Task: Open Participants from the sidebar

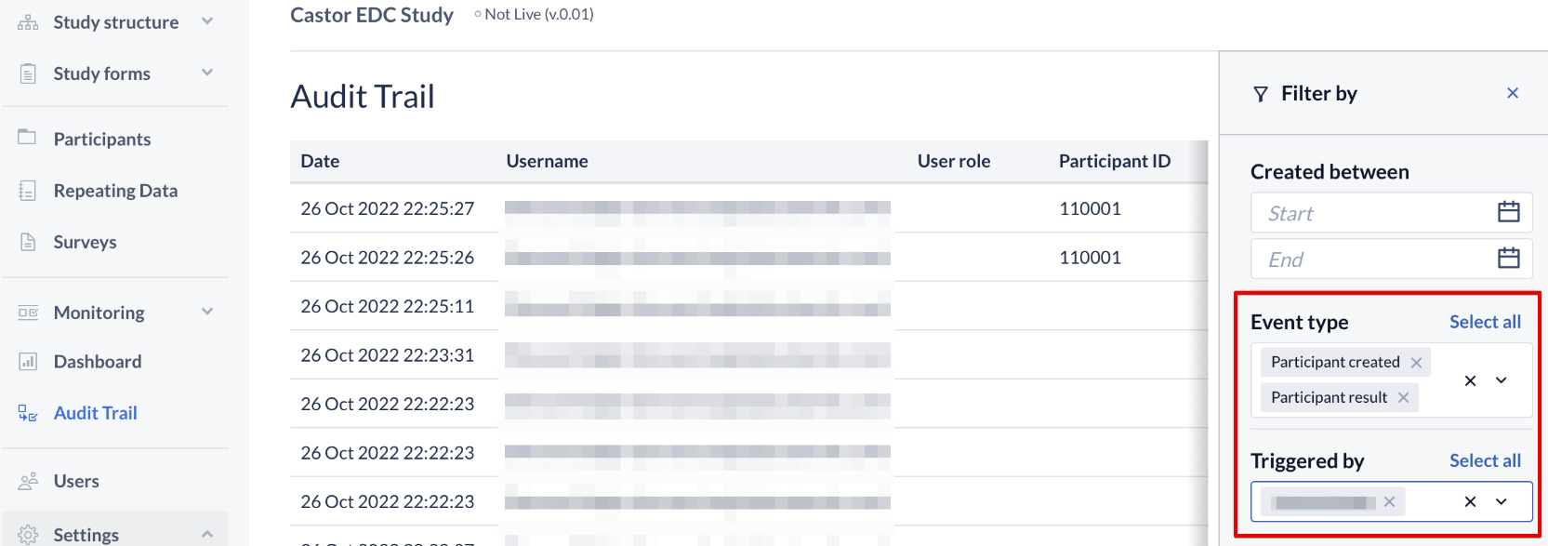Action: [x=101, y=140]
